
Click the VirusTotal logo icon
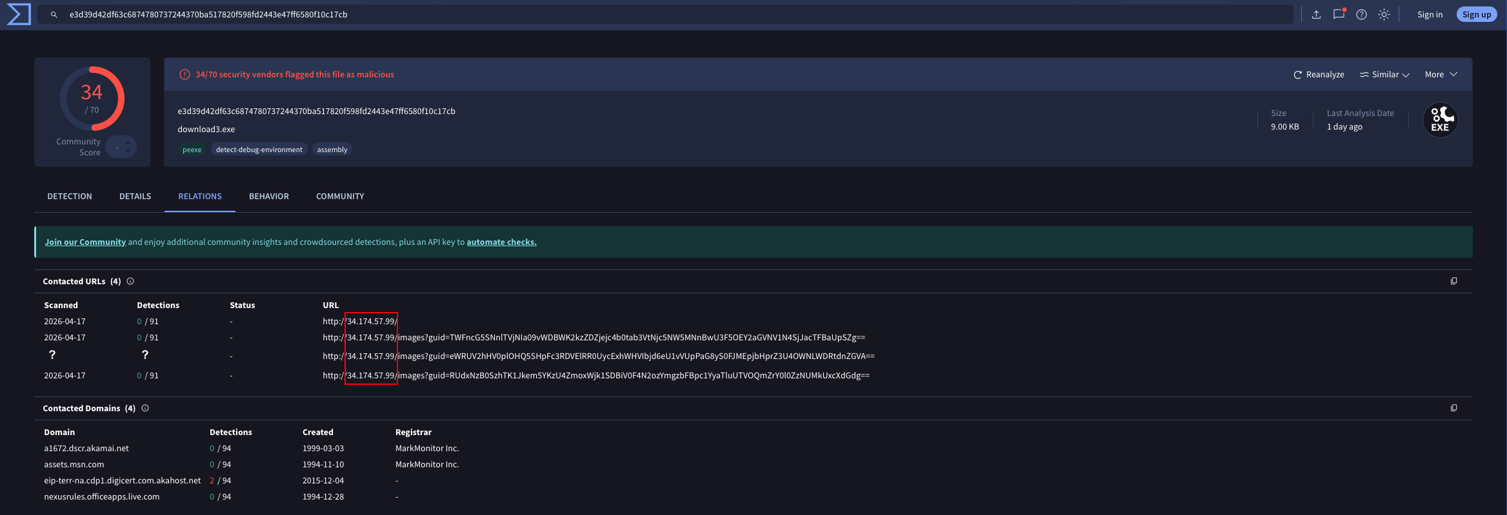coord(19,14)
